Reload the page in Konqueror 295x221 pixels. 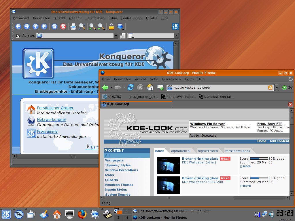tap(54, 26)
